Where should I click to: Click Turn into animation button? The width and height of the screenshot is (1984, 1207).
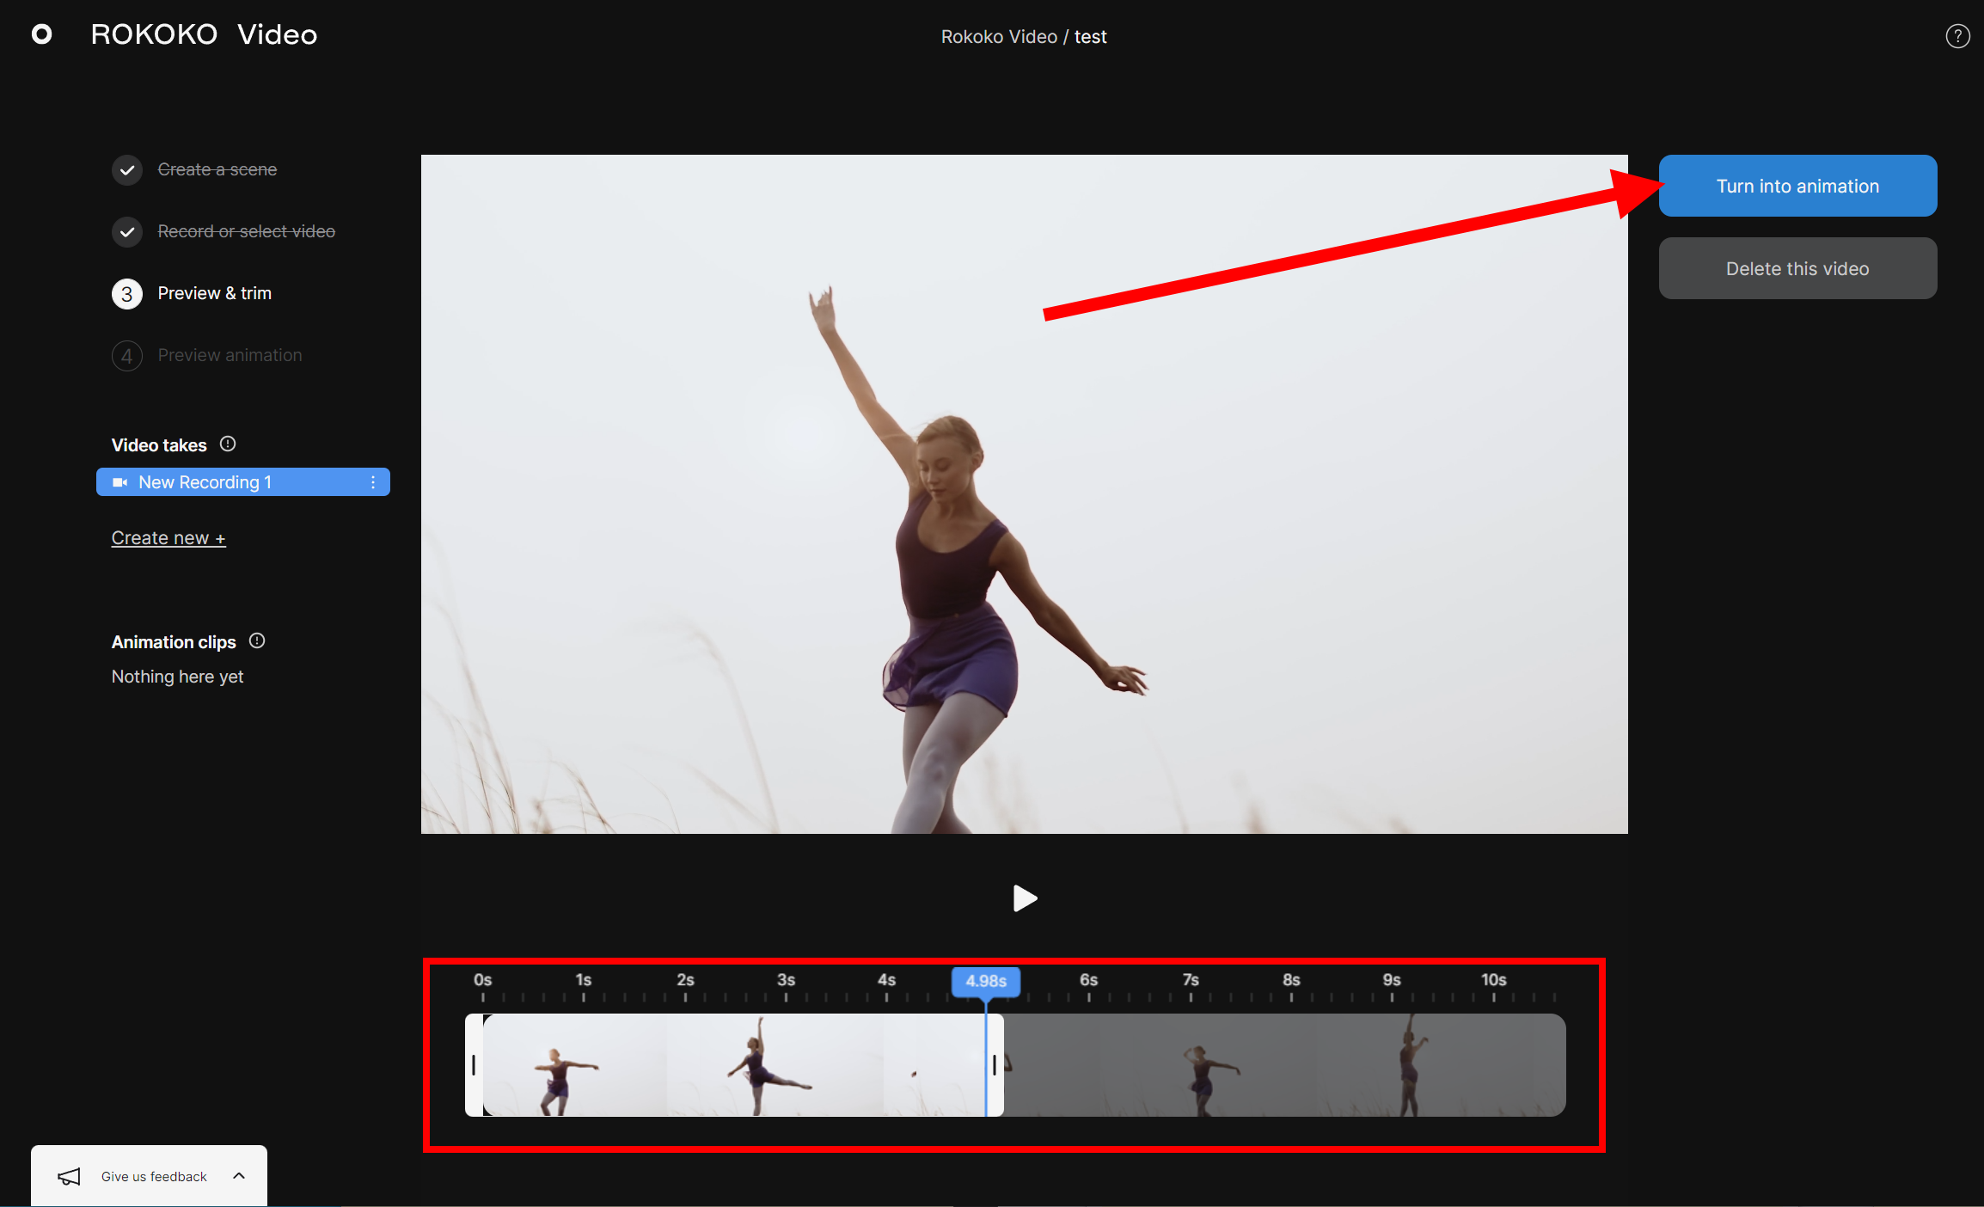[1797, 186]
